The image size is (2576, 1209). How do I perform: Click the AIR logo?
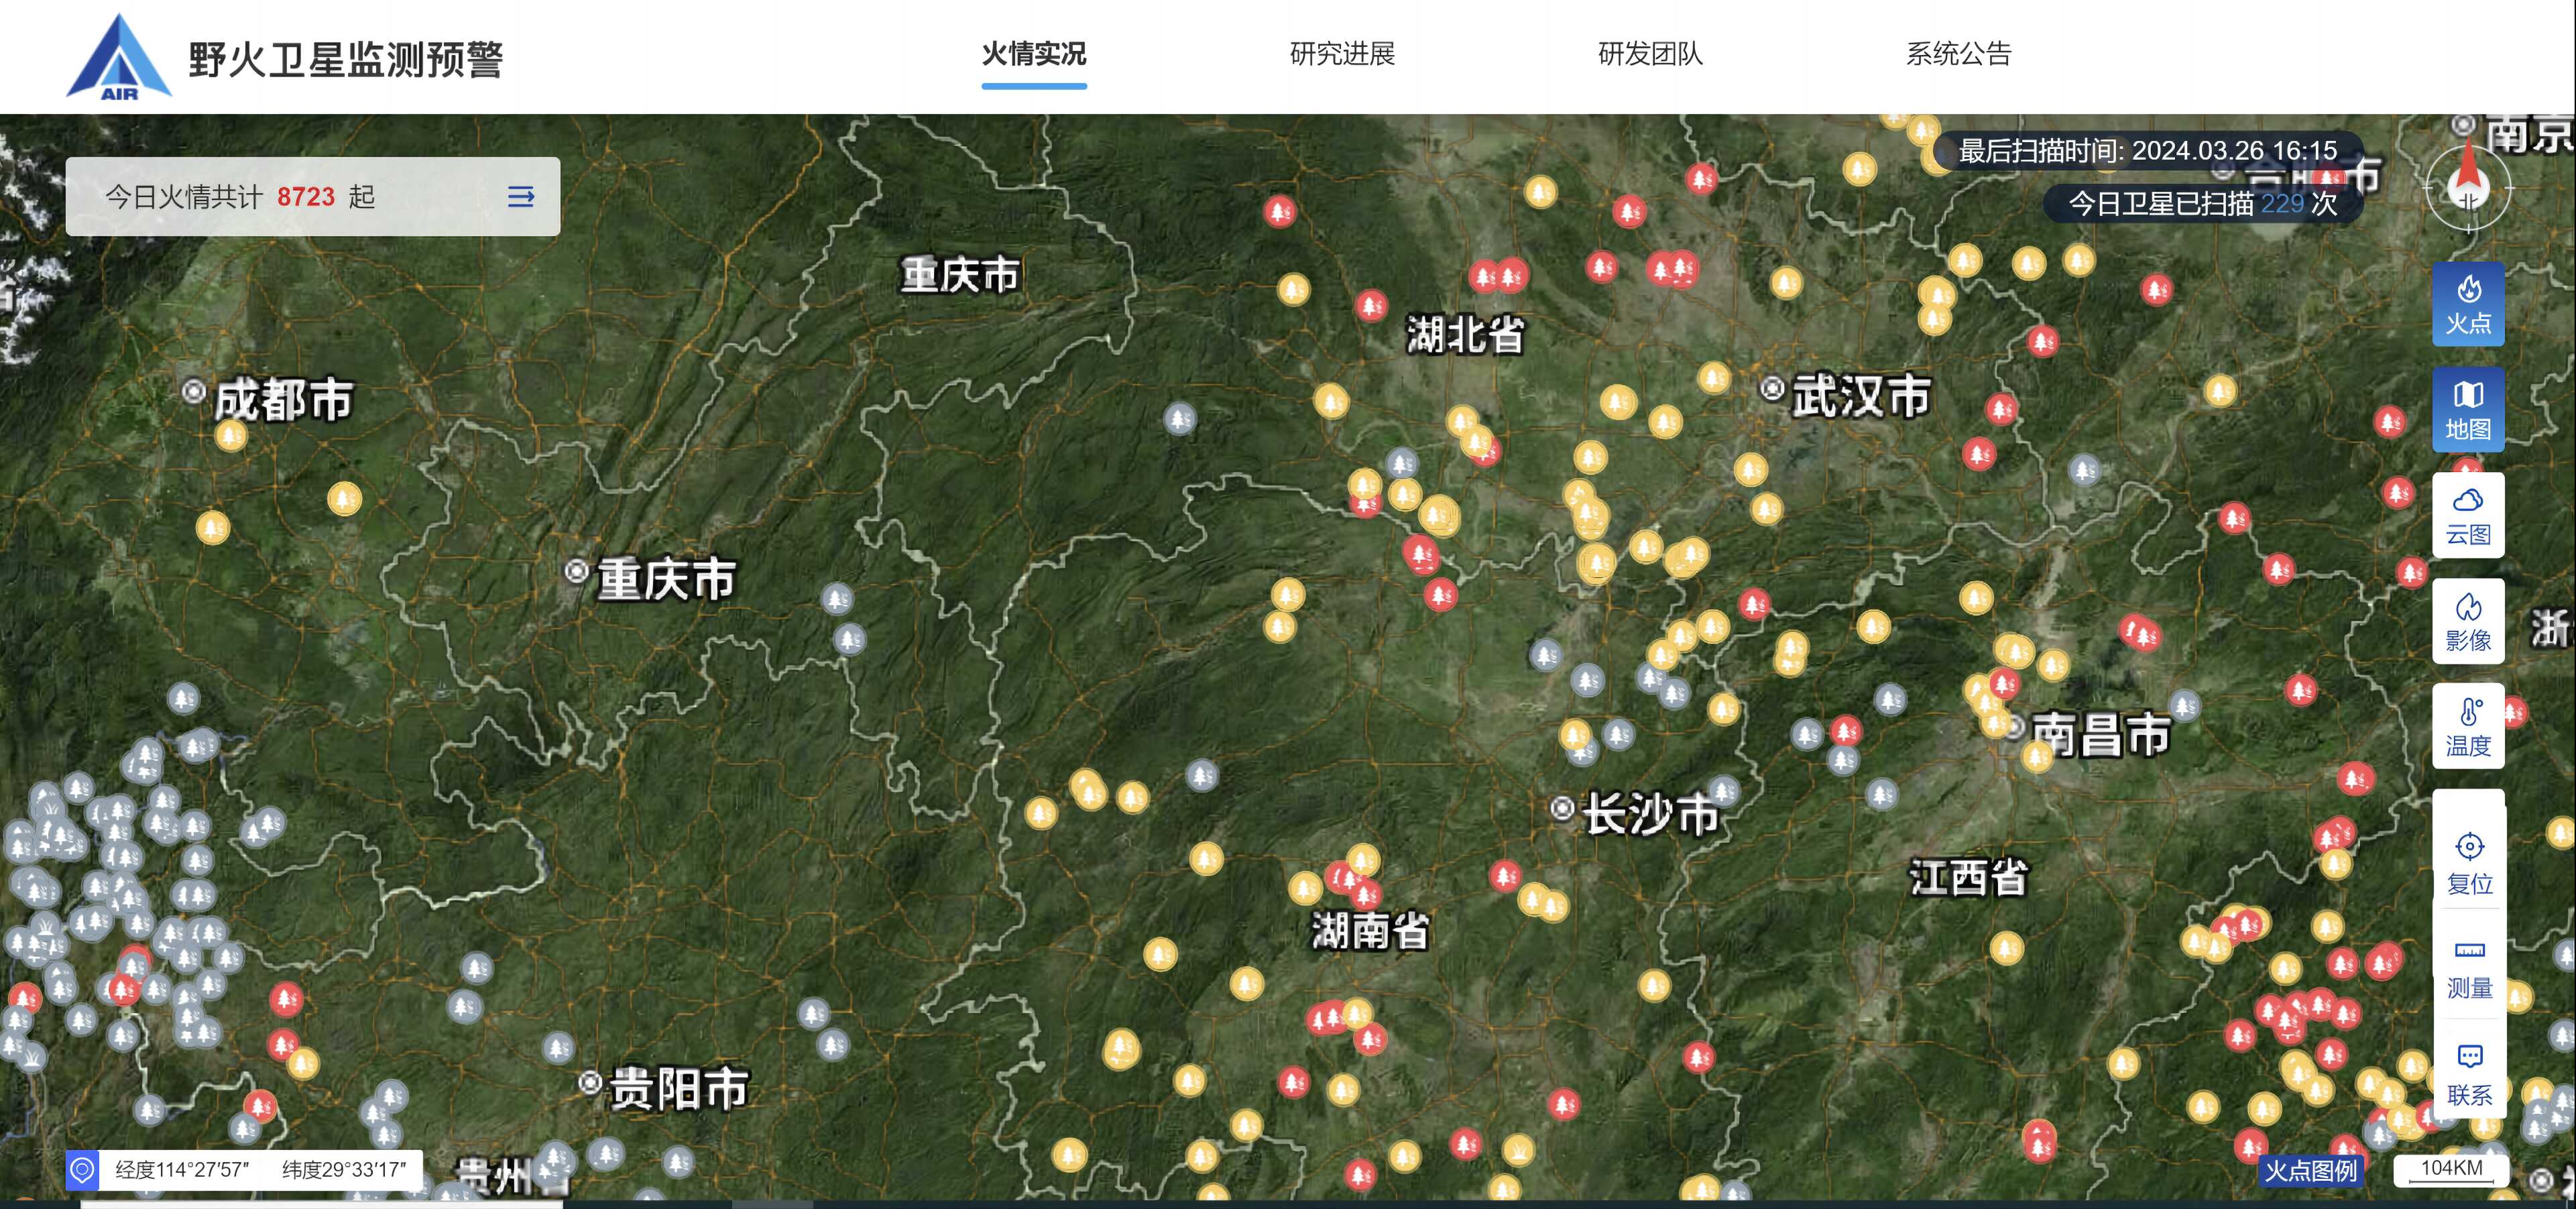point(119,58)
